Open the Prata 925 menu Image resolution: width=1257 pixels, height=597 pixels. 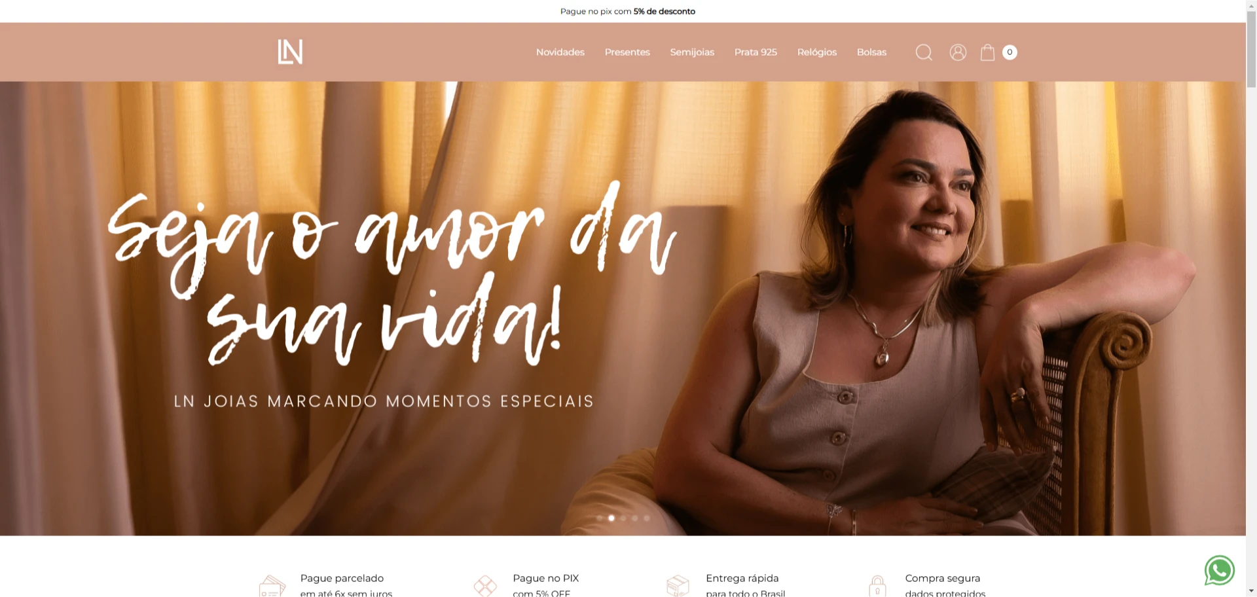click(756, 52)
